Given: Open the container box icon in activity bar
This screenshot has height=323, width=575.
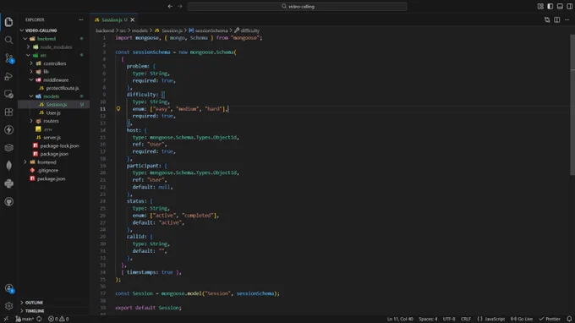Looking at the screenshot, I should pyautogui.click(x=8, y=148).
